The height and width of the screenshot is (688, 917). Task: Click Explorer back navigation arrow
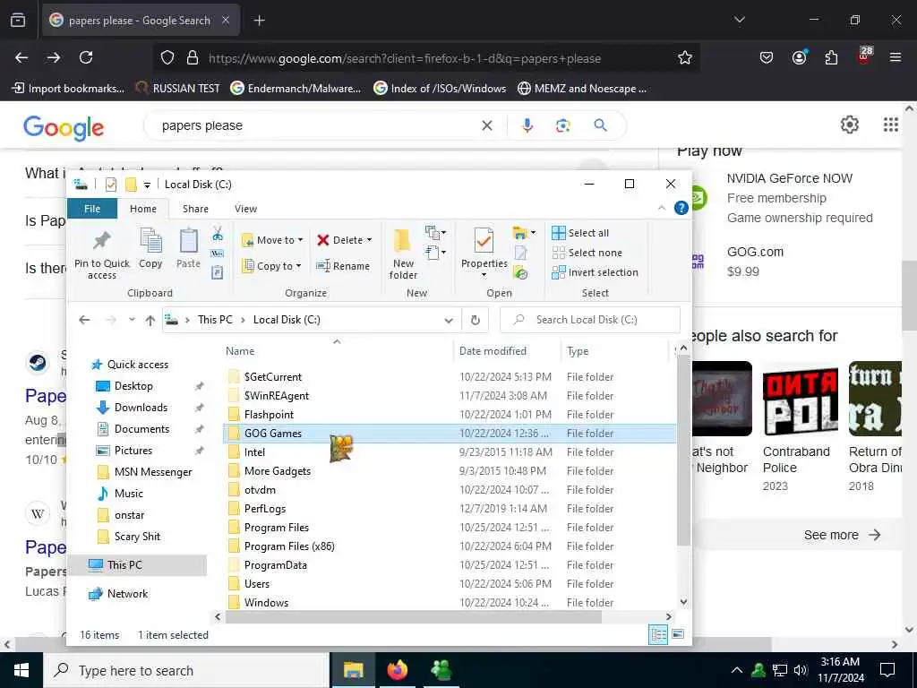coord(84,320)
